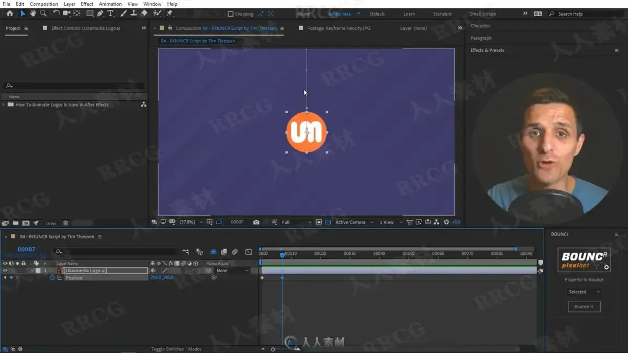Open the Selected property dropdown in BOUNCr
The height and width of the screenshot is (353, 628).
pos(584,292)
